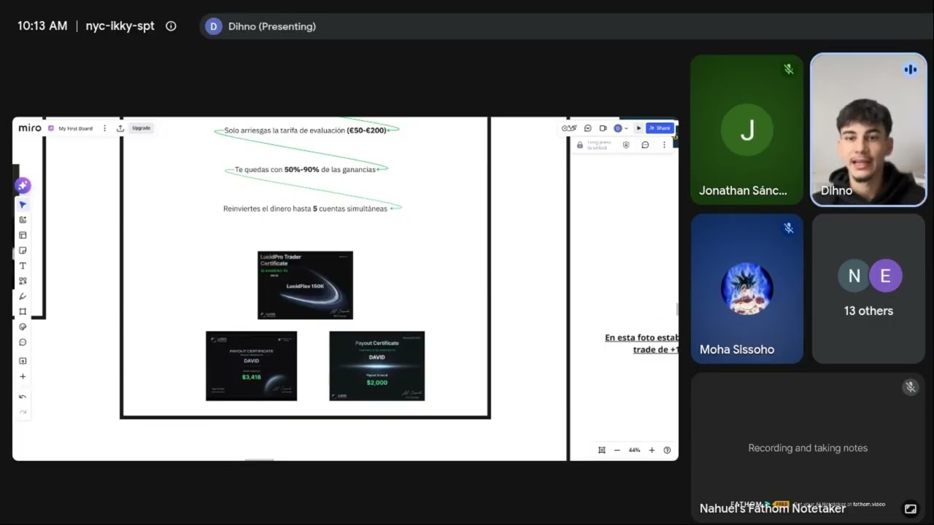Zoom in with the plus button

click(x=652, y=450)
